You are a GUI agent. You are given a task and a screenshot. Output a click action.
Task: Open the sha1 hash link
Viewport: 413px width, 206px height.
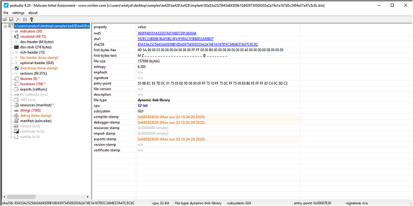pyautogui.click(x=176, y=39)
